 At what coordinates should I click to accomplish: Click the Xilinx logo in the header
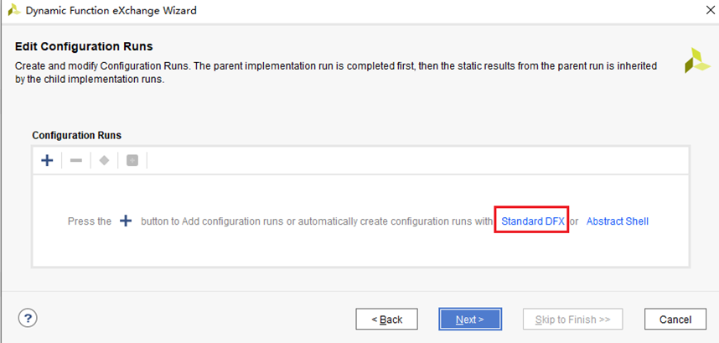coord(696,60)
